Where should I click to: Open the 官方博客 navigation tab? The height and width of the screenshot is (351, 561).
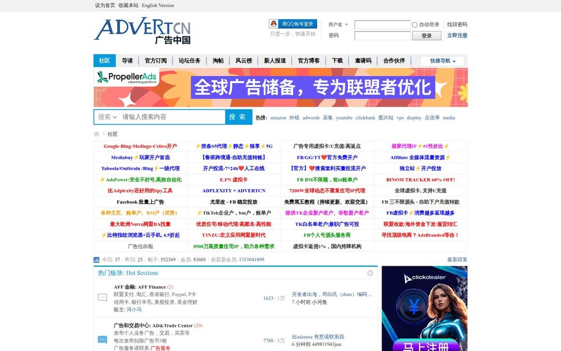point(309,61)
